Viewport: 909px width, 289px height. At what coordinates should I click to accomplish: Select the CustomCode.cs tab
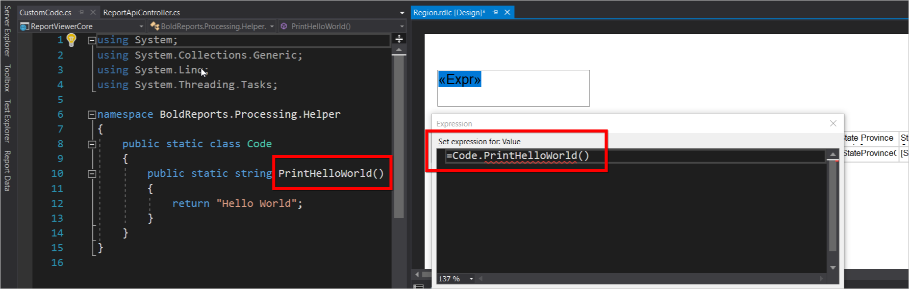point(45,12)
